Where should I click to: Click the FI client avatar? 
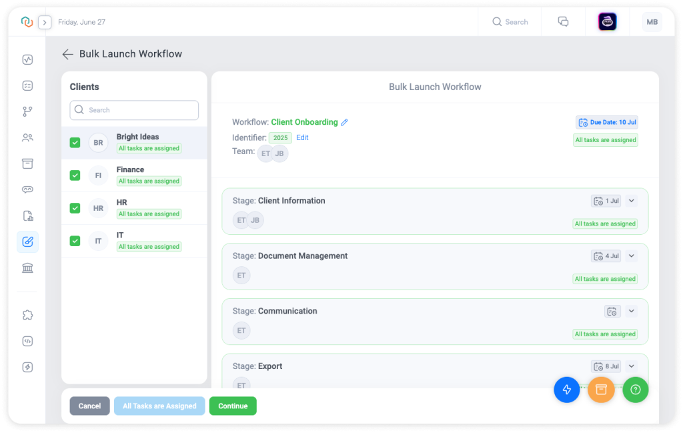click(x=99, y=175)
